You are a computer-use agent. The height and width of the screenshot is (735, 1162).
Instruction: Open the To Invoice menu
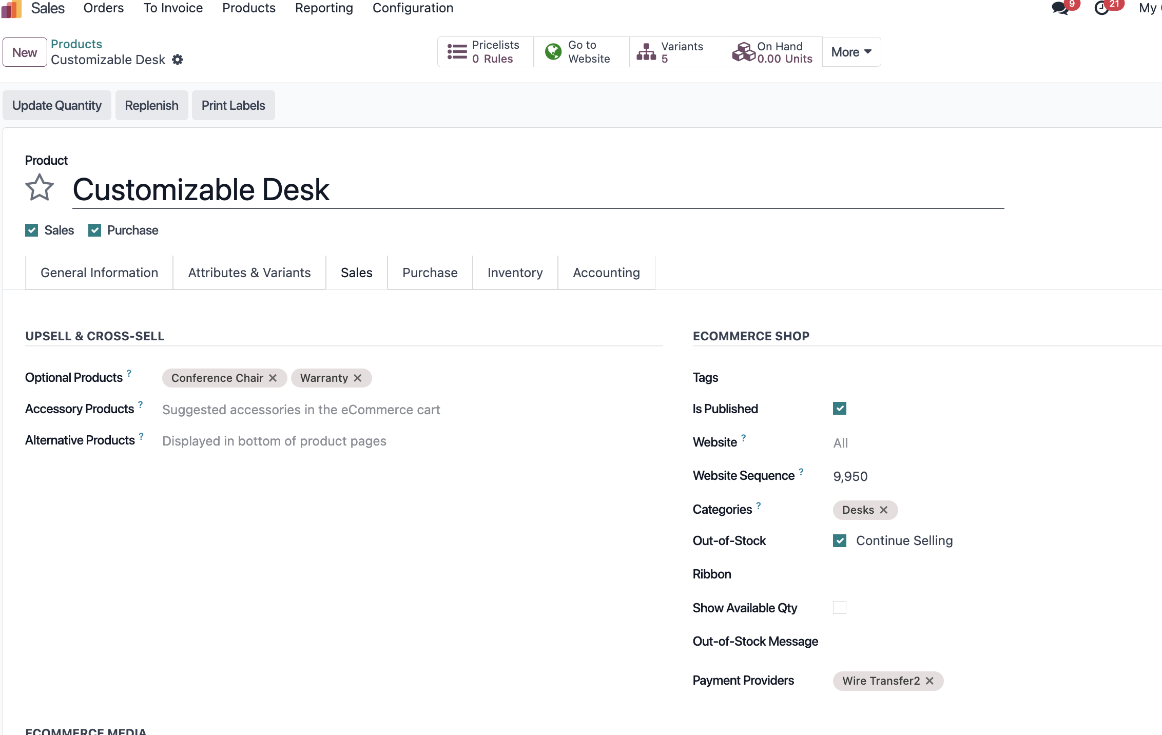(173, 8)
